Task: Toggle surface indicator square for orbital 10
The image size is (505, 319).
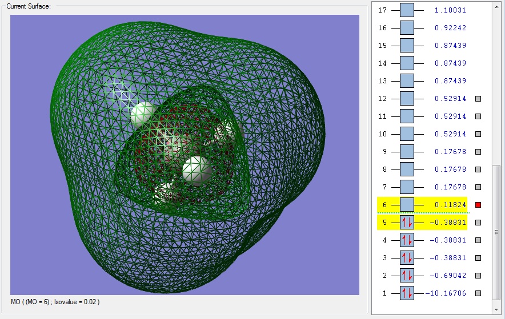Action: [478, 134]
